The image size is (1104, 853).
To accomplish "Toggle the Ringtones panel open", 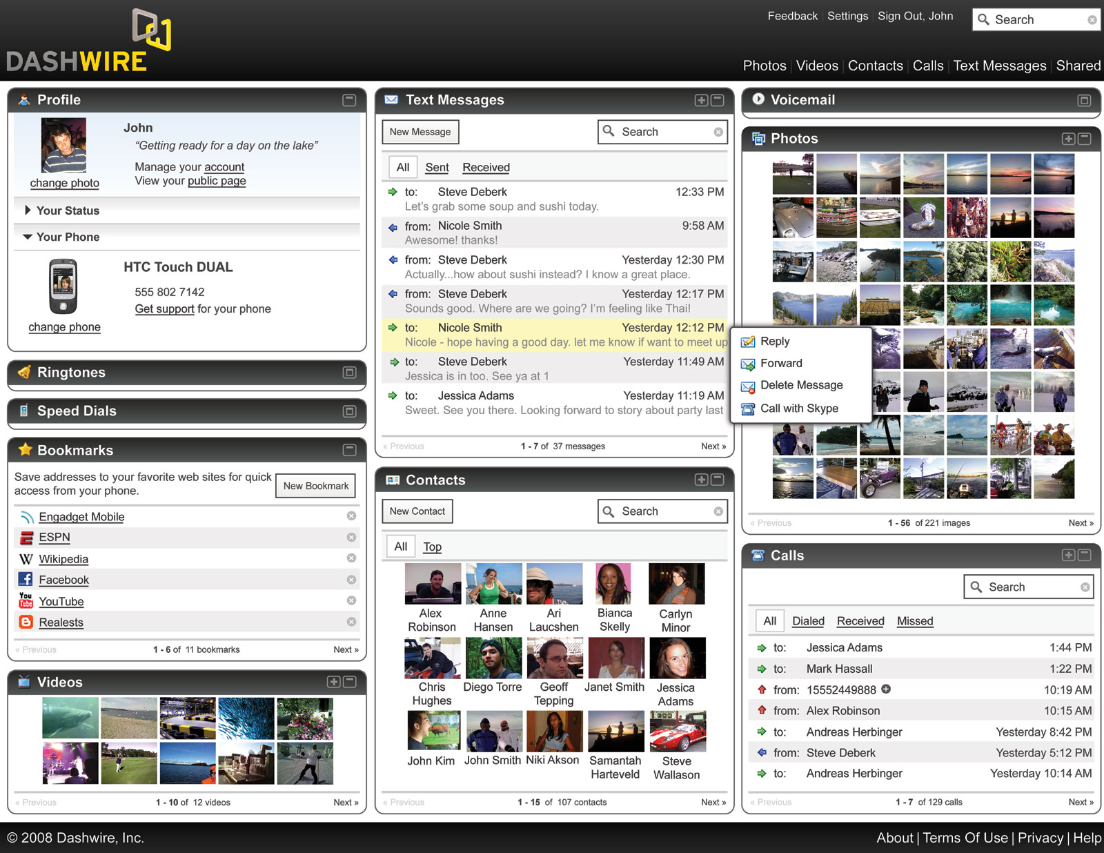I will (x=349, y=373).
